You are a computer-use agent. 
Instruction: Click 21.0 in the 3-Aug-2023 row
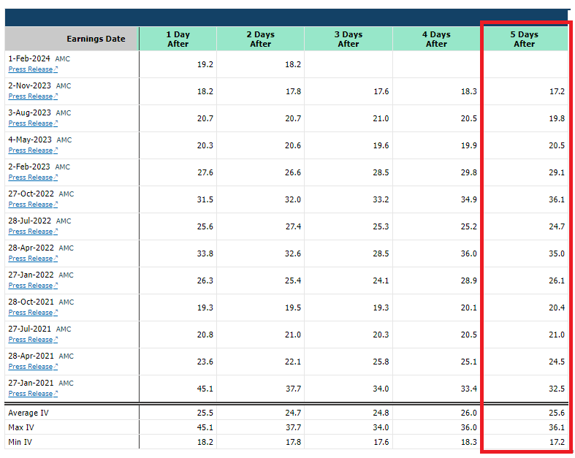click(x=381, y=119)
